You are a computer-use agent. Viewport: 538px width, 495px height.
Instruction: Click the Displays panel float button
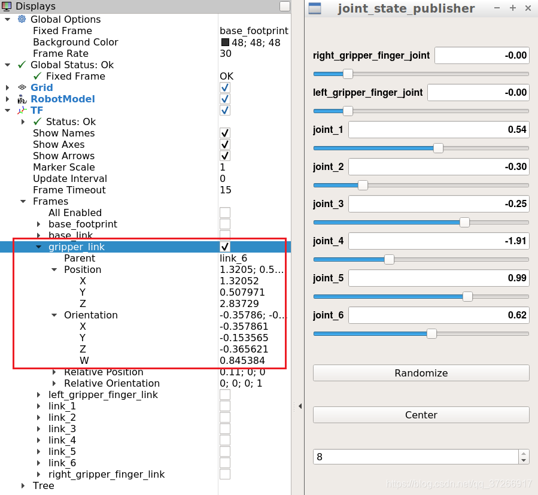(x=285, y=6)
